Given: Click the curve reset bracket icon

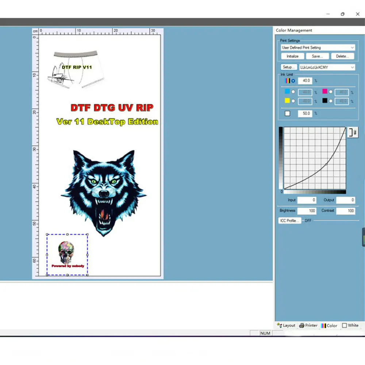Looking at the screenshot, I should tap(353, 132).
